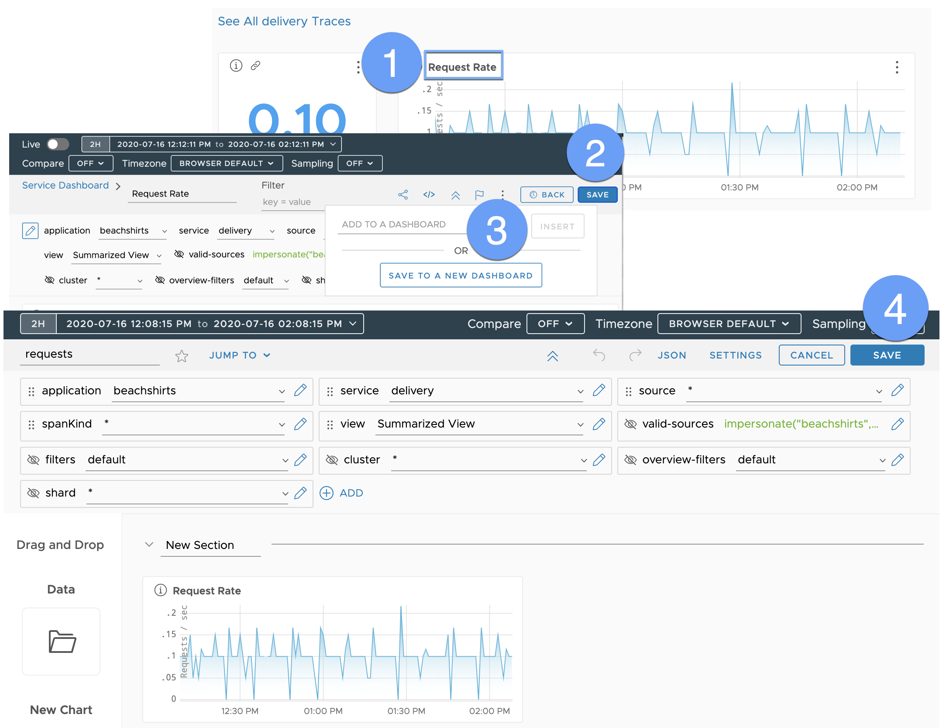
Task: Click the redo arrow icon
Action: [635, 355]
